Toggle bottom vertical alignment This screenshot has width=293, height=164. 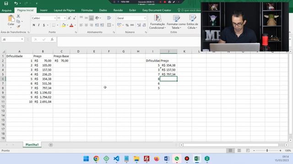point(91,18)
